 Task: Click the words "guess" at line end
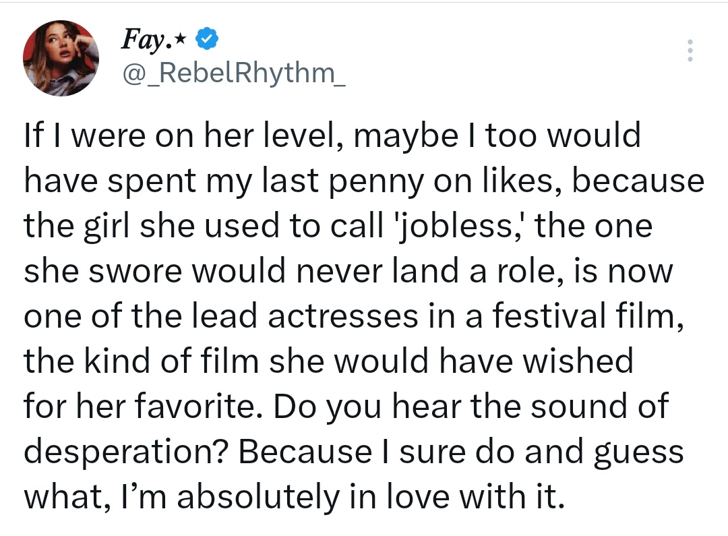[x=638, y=452]
